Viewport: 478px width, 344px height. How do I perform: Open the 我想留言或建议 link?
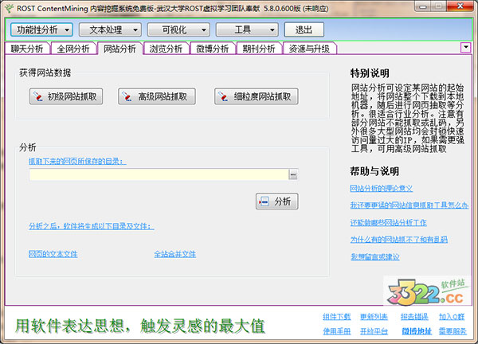[375, 257]
